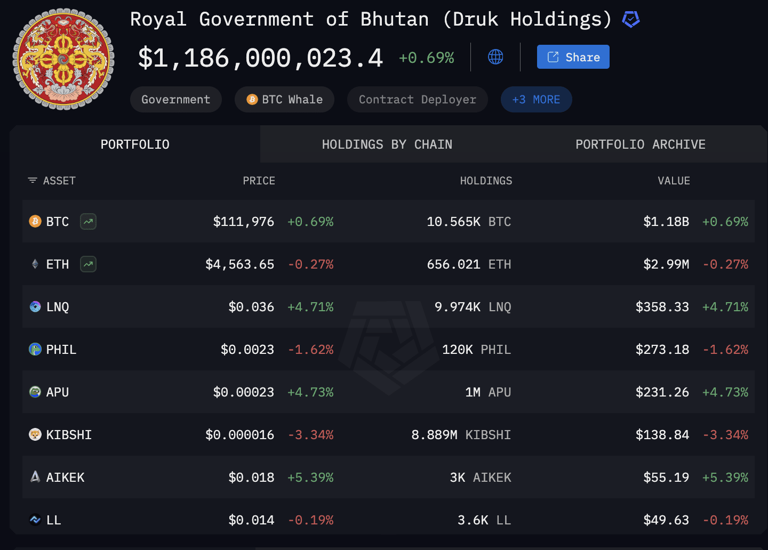Click the total value $1,186,000,023.4

(260, 58)
